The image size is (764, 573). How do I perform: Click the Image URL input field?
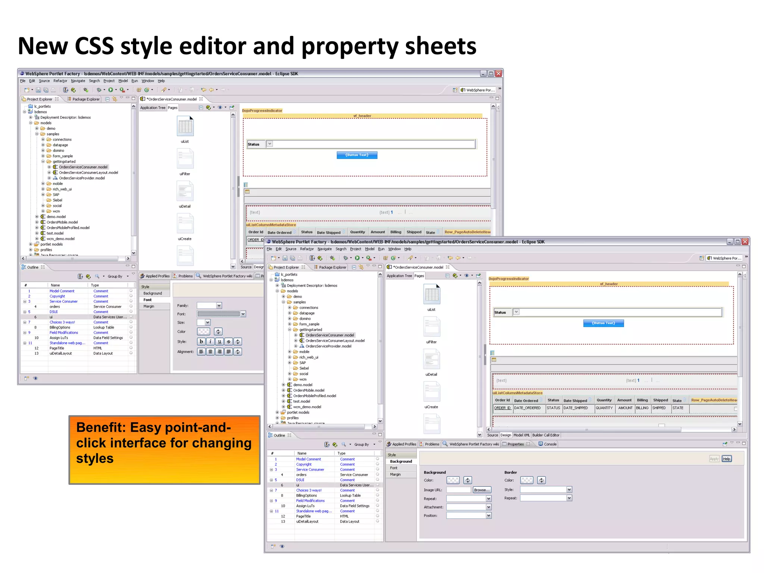coord(458,490)
